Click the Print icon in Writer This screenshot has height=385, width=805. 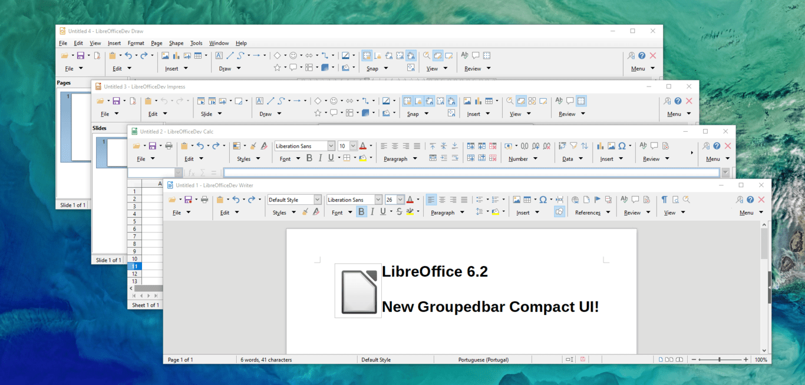tap(204, 199)
